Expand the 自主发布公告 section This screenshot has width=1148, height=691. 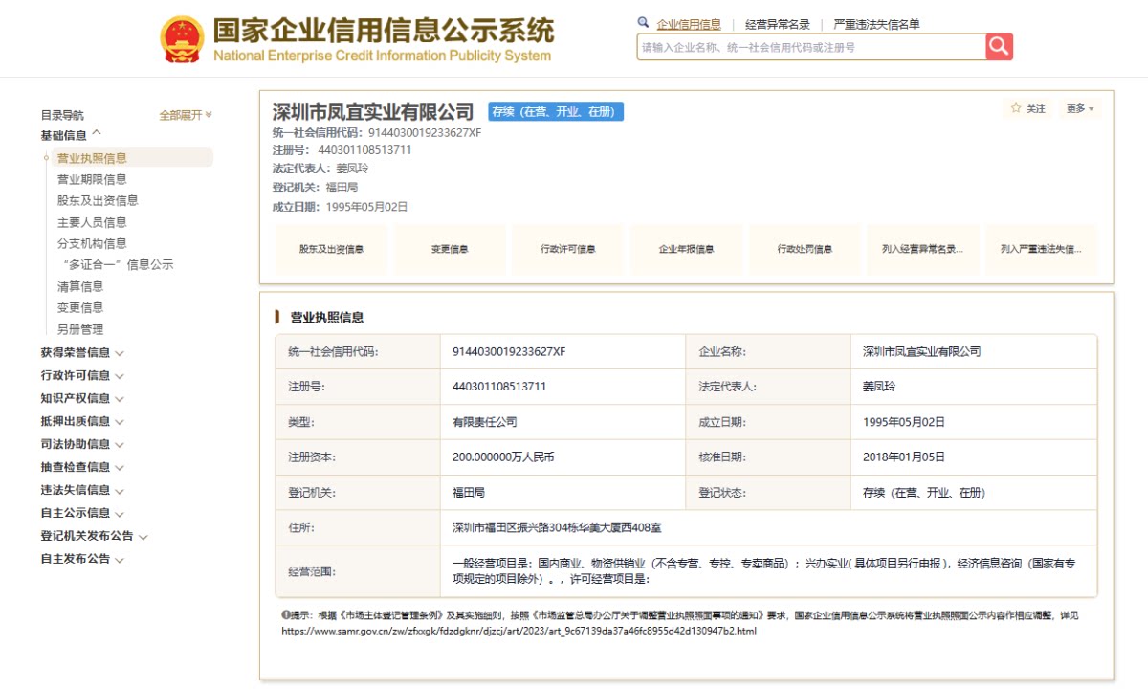(x=82, y=559)
